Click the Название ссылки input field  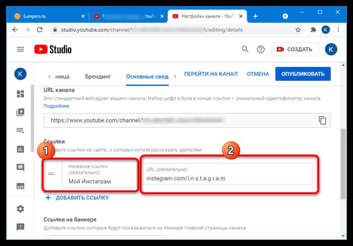click(x=99, y=174)
